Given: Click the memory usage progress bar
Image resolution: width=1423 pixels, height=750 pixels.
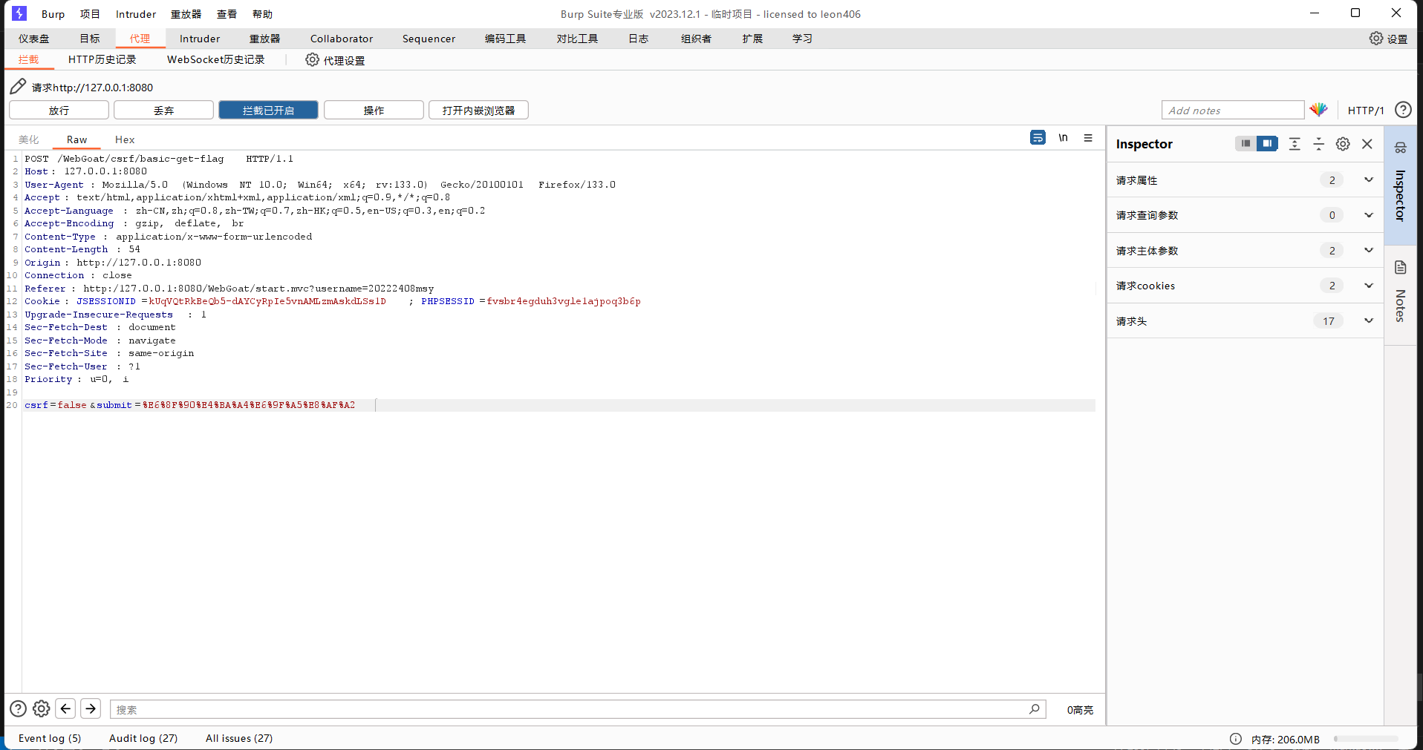Looking at the screenshot, I should pyautogui.click(x=1366, y=739).
